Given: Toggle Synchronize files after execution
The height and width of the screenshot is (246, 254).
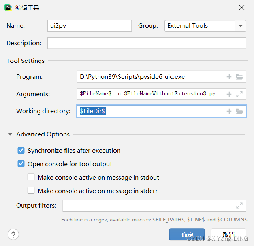Looking at the screenshot, I should tap(21, 151).
